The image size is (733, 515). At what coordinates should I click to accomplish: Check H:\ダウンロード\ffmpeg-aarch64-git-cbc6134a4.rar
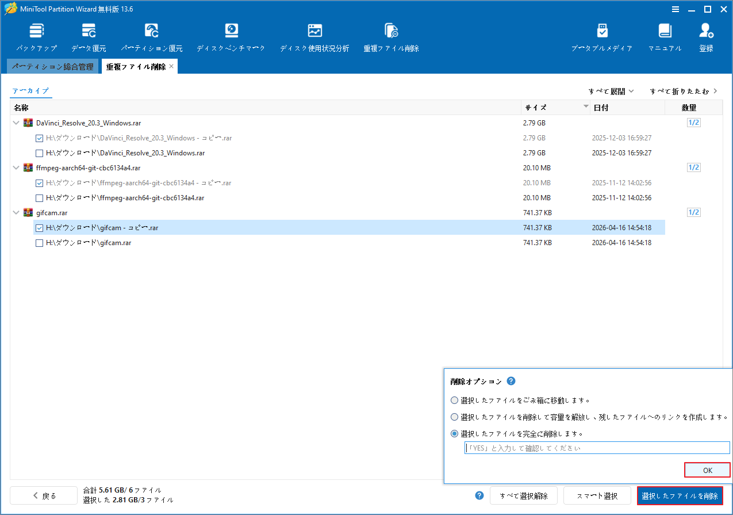tap(40, 198)
